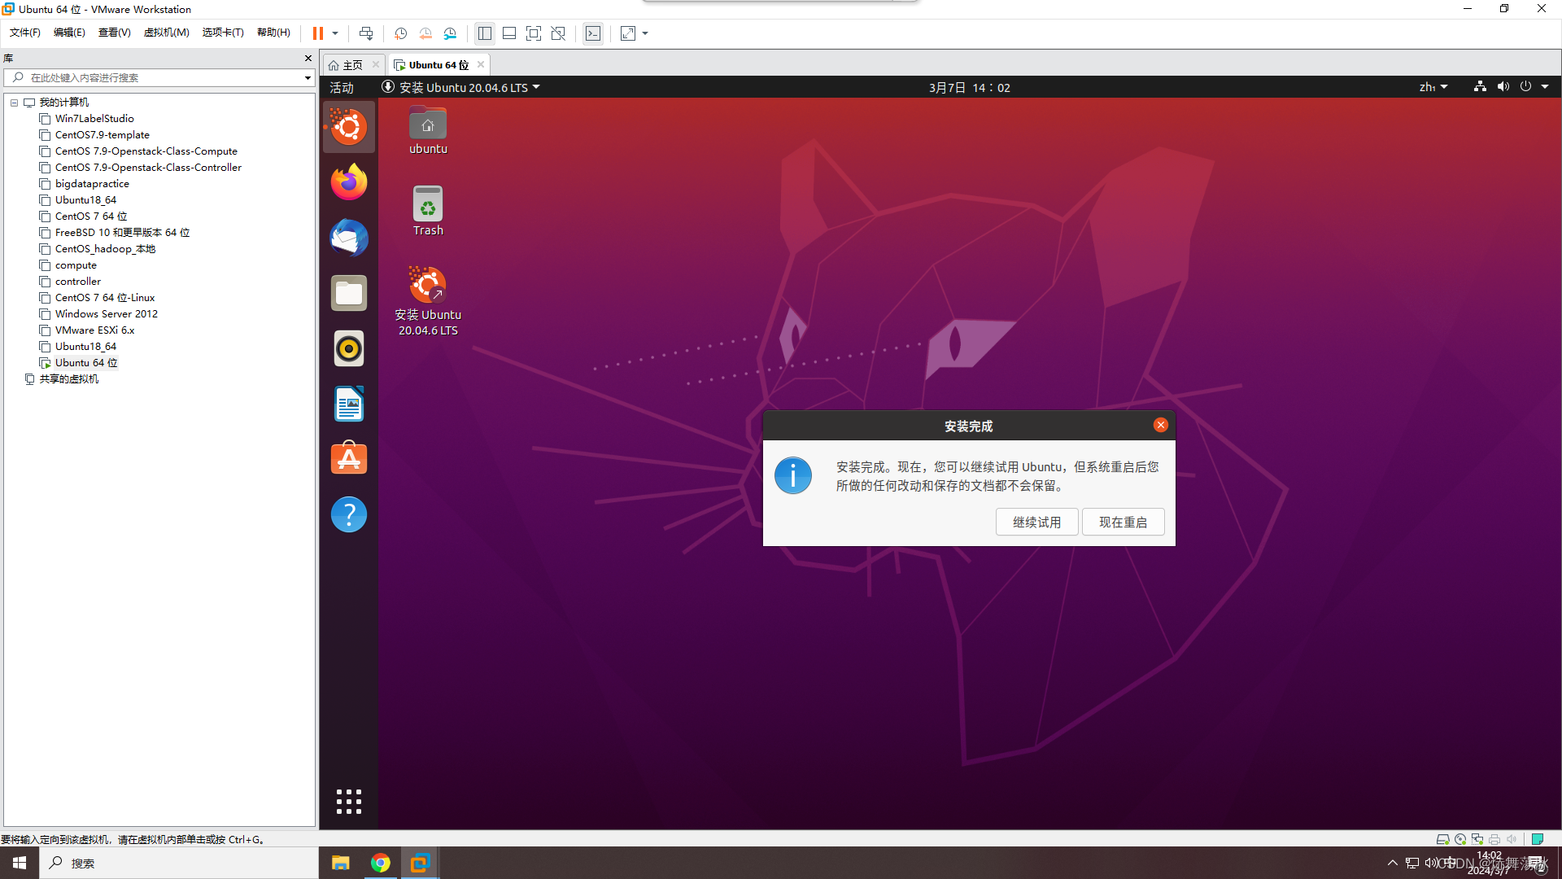Open Ubuntu system menu arrow

(1545, 86)
